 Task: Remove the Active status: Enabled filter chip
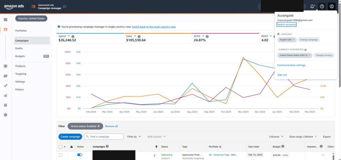[x=99, y=126]
